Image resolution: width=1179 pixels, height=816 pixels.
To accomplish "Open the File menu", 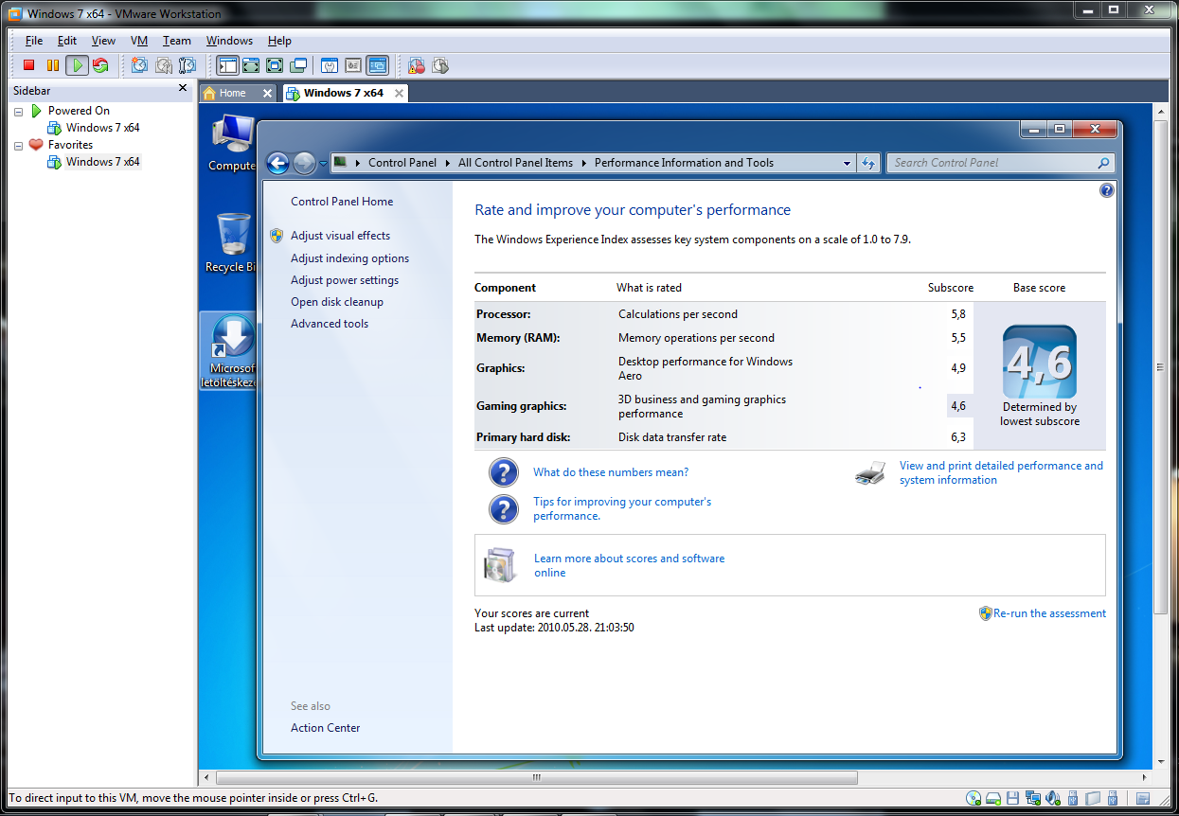I will coord(34,41).
